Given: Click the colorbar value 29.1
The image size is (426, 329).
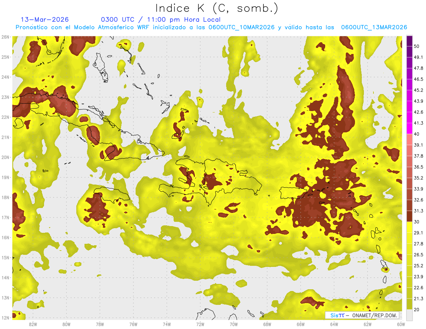Looking at the screenshot, I should tap(418, 232).
